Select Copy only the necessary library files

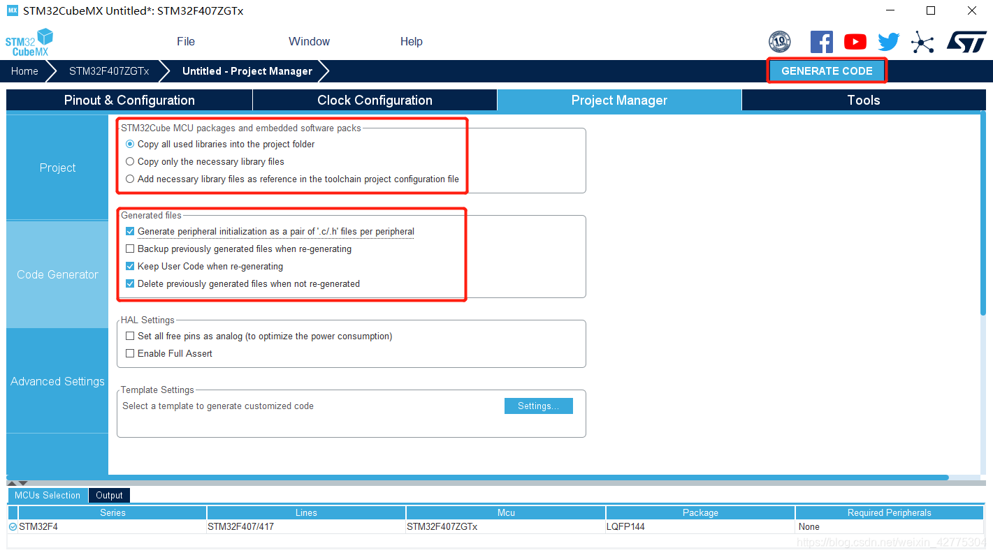(x=130, y=162)
